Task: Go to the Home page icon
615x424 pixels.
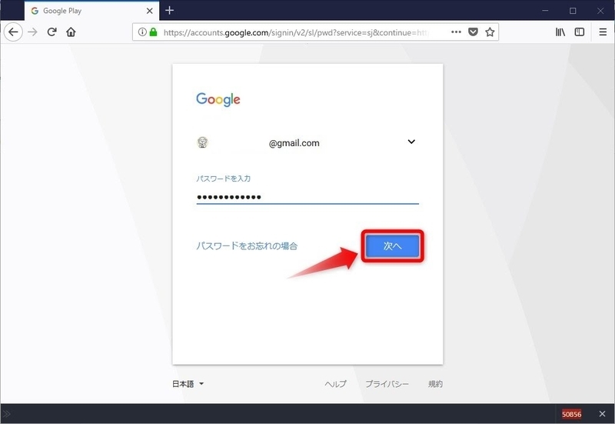Action: pos(71,32)
